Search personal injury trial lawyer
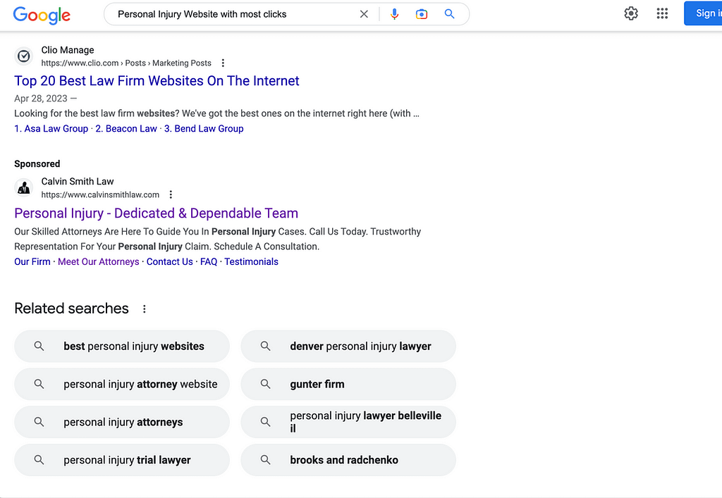Image resolution: width=722 pixels, height=498 pixels. tap(122, 460)
